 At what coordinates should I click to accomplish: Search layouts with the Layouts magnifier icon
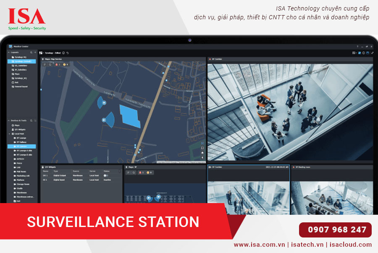(x=31, y=52)
